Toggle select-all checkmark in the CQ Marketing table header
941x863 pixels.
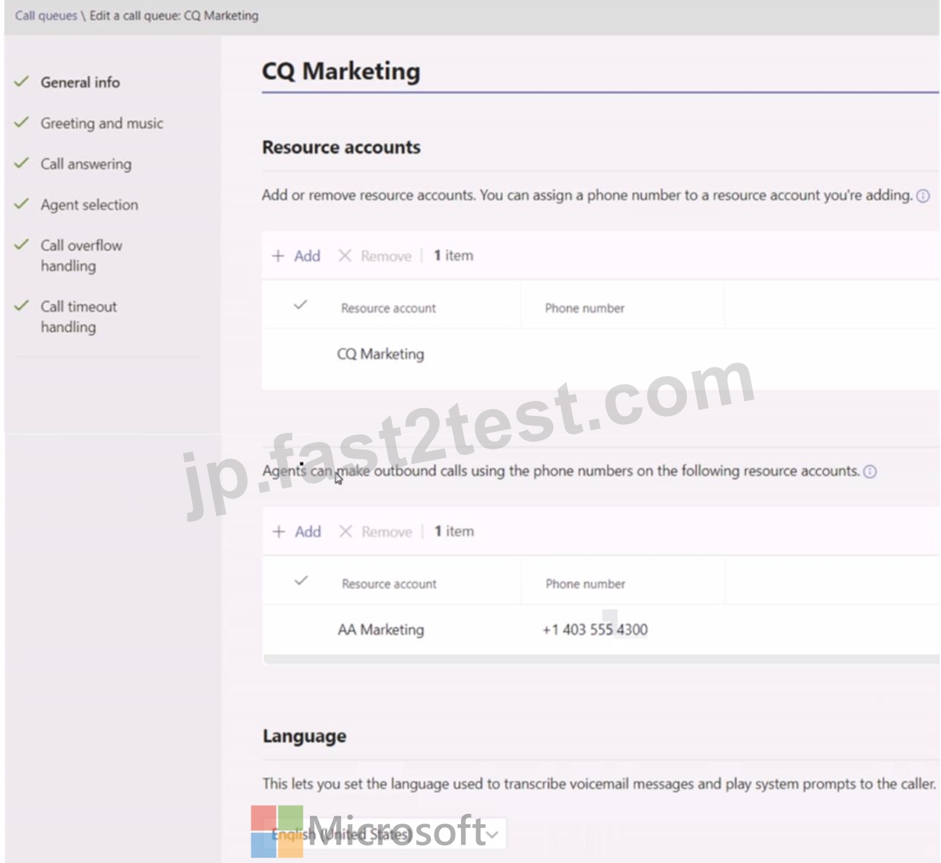point(300,305)
